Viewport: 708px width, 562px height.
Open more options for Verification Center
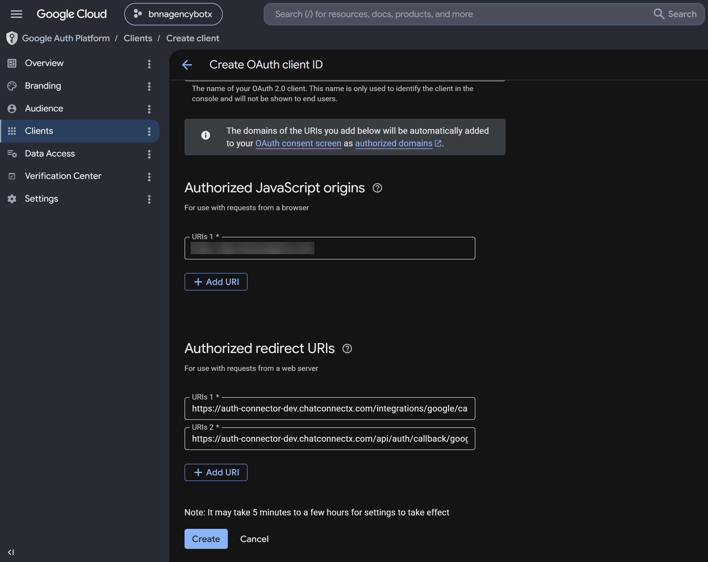[149, 177]
